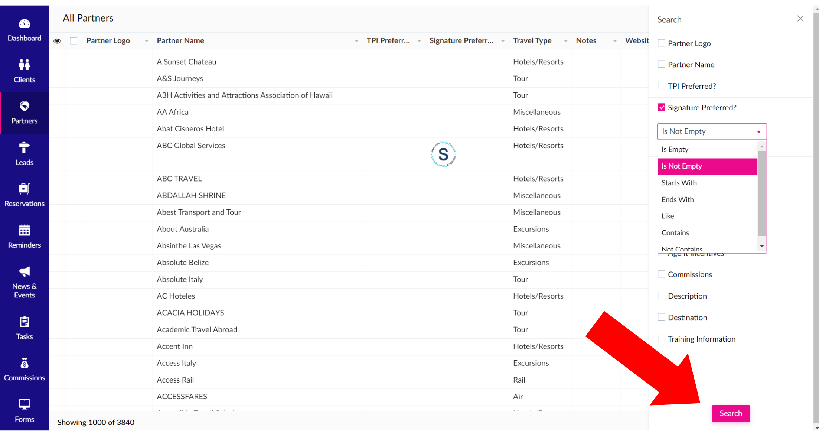
Task: Open the Dashboard gauge icon
Action: [x=24, y=24]
